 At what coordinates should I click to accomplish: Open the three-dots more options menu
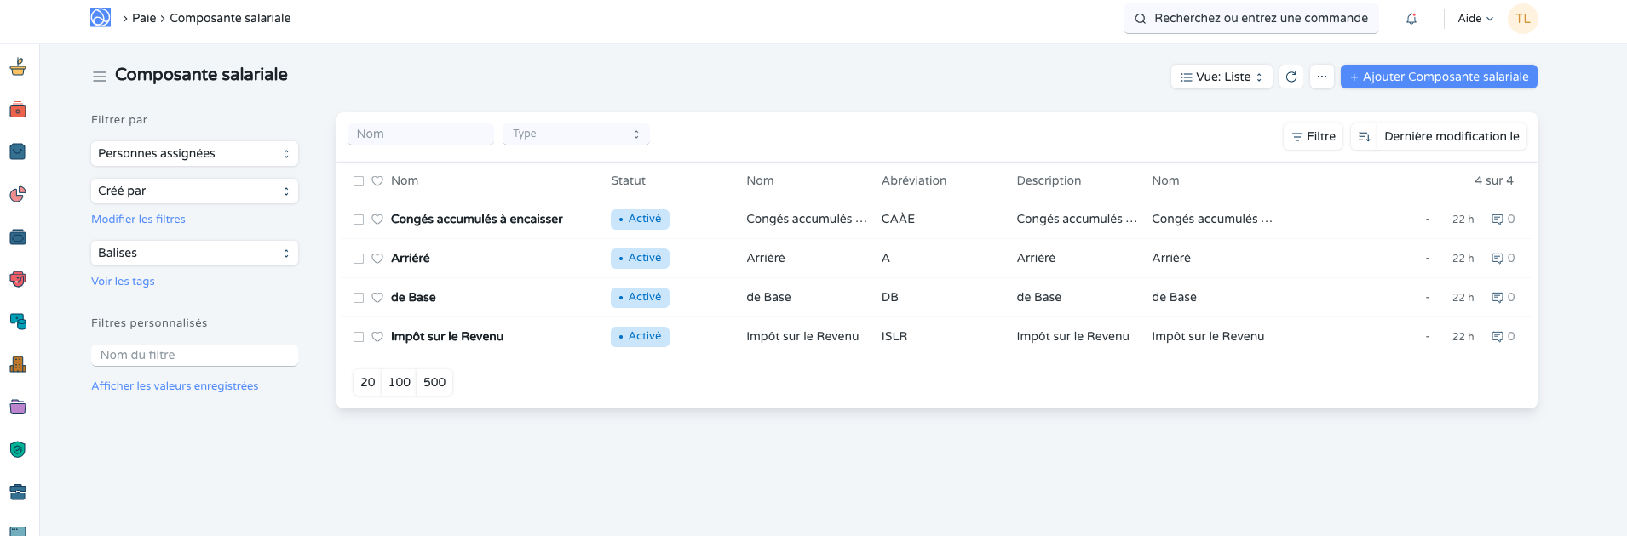(1322, 77)
